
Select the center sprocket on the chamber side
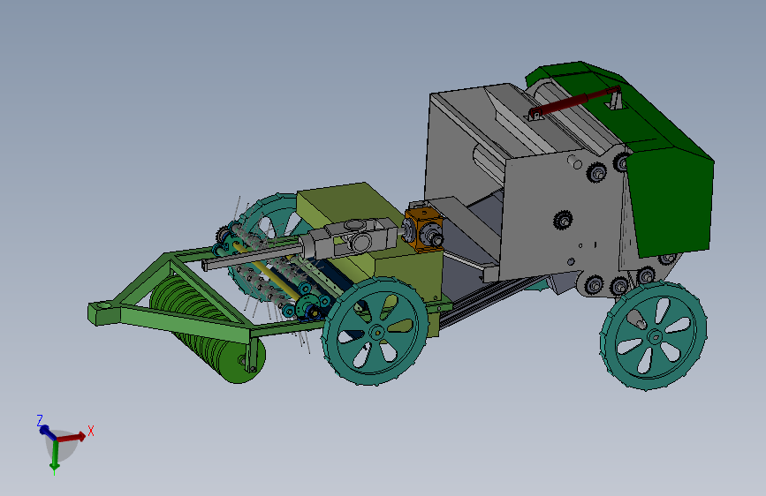564,222
